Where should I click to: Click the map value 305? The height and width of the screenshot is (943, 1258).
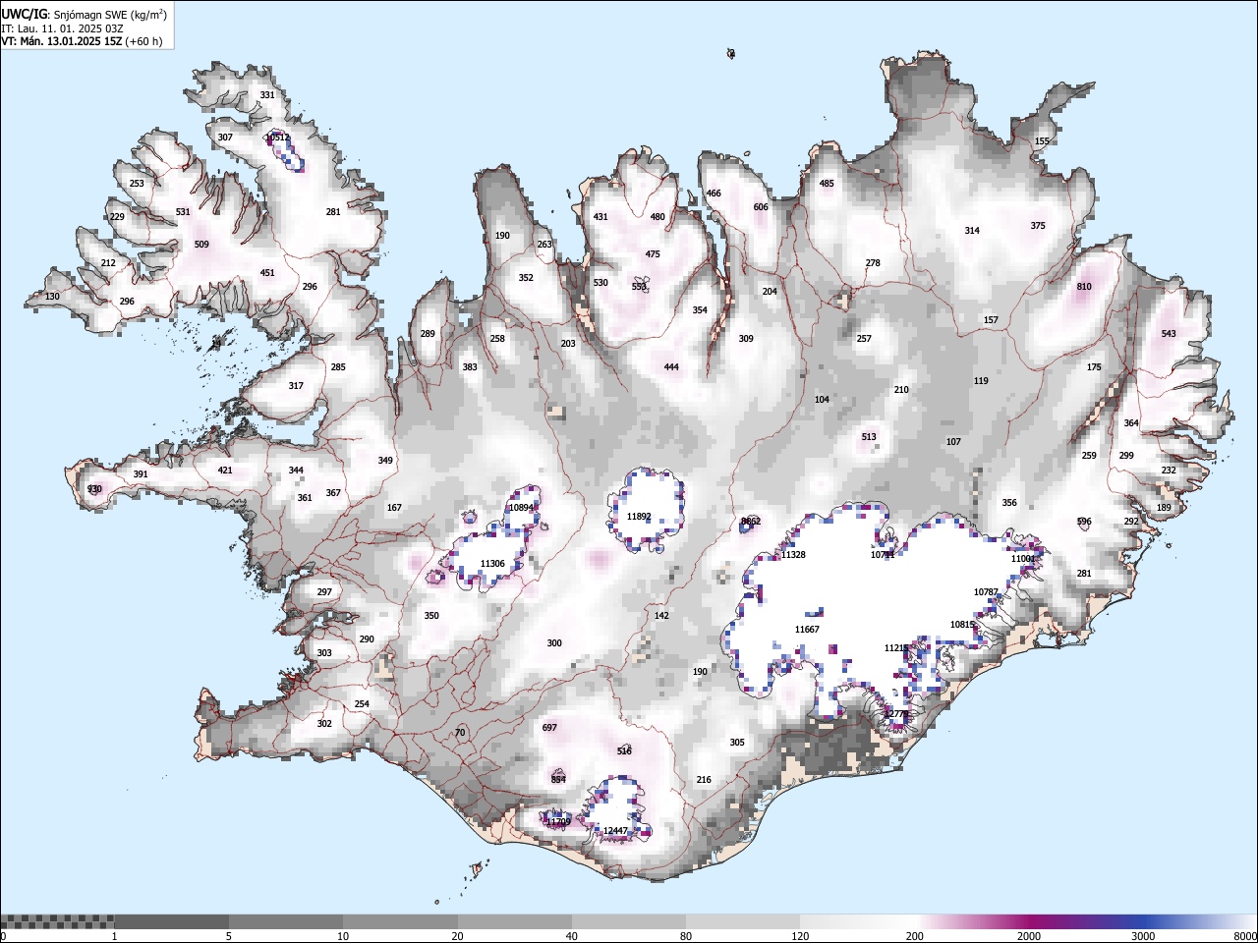tap(737, 743)
